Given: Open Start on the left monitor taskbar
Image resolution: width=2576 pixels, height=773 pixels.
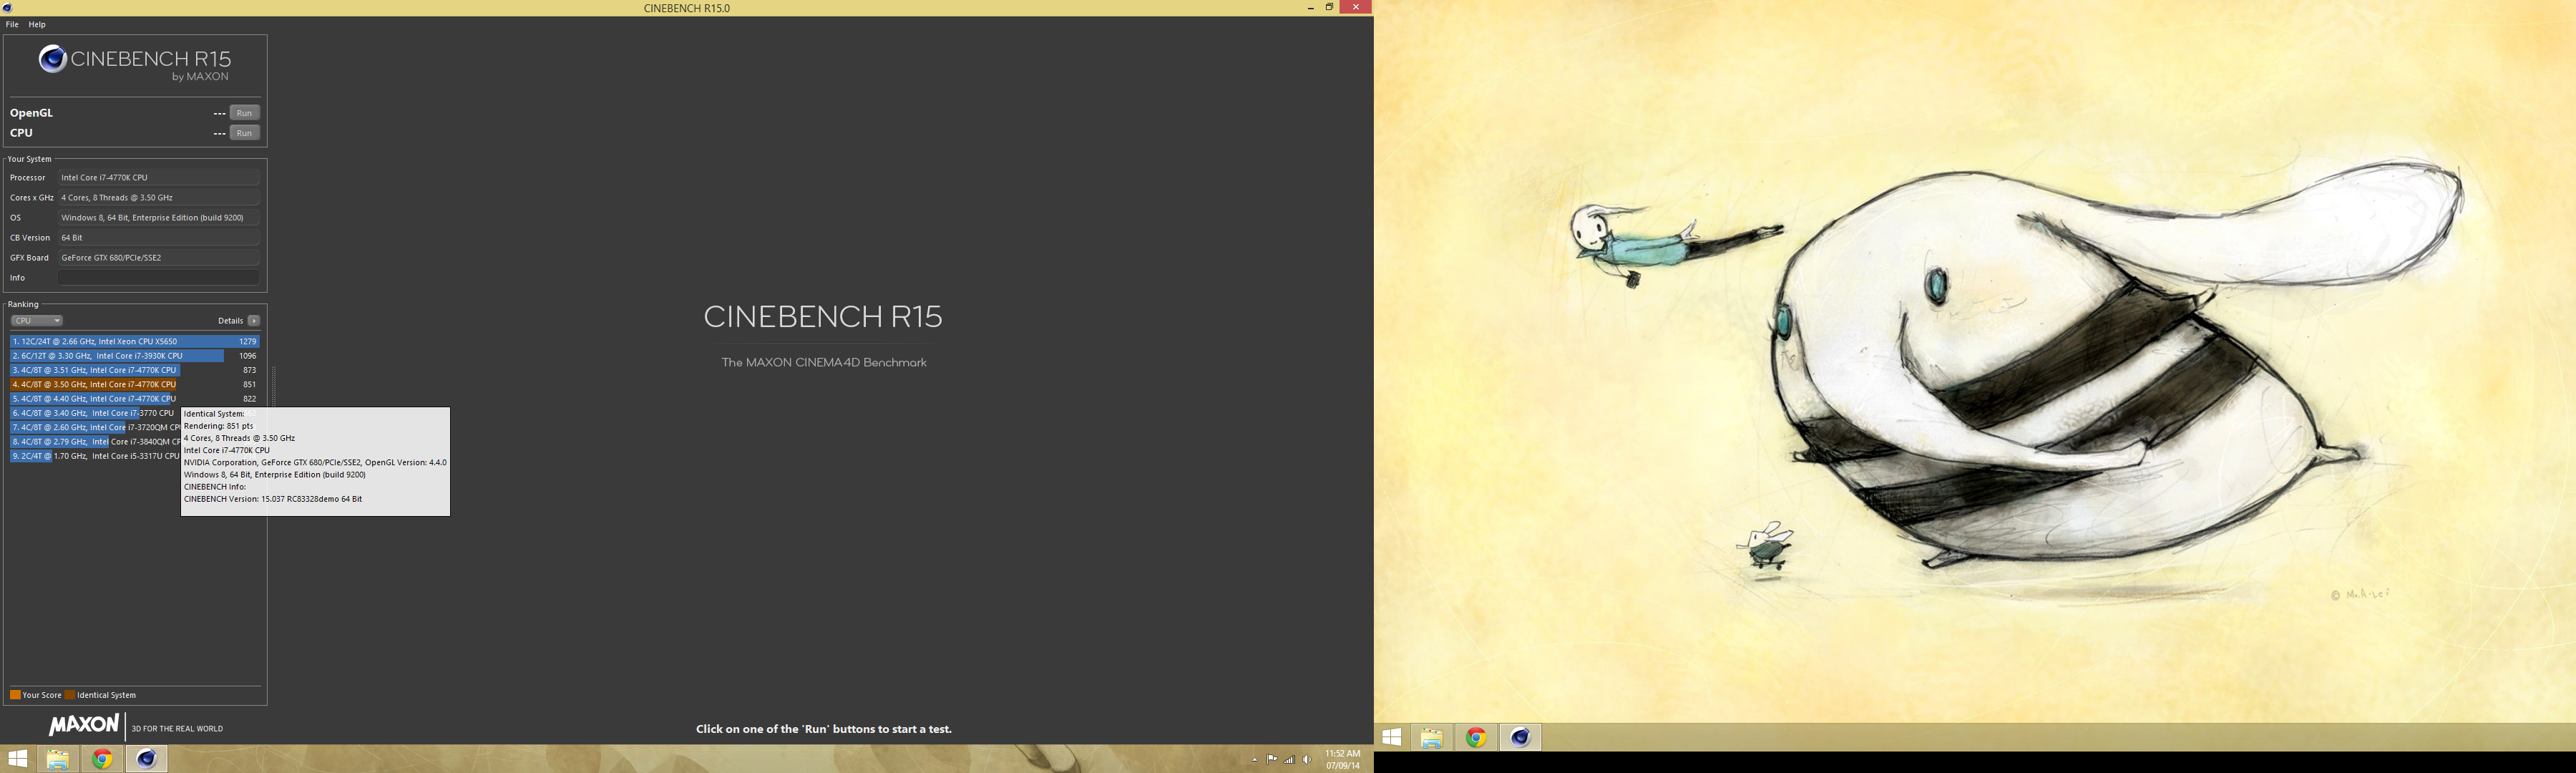Looking at the screenshot, I should point(17,759).
